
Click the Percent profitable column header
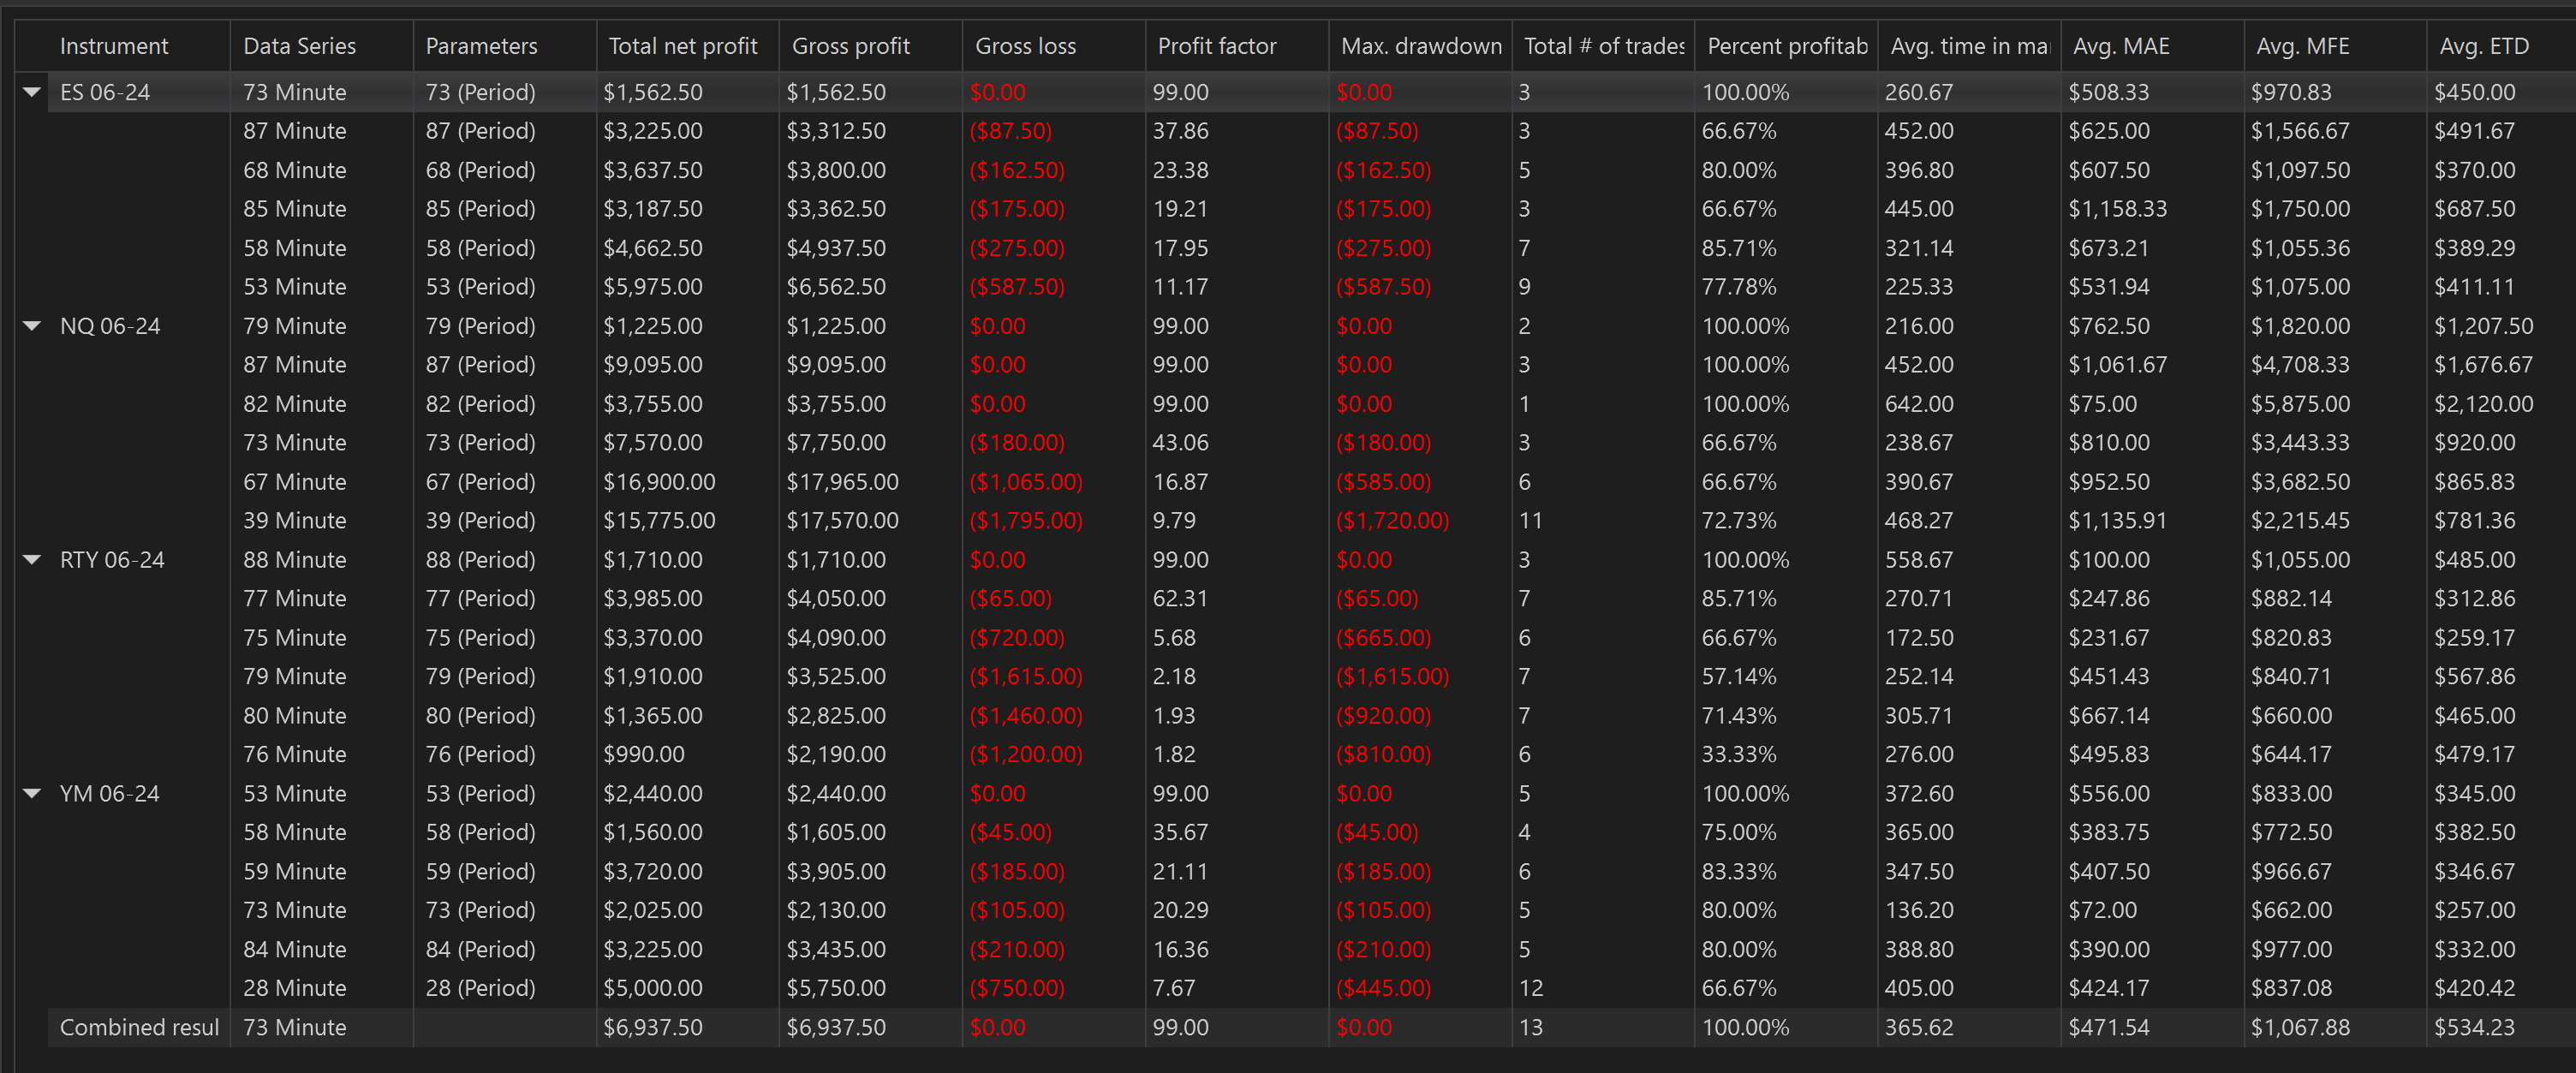click(1787, 46)
